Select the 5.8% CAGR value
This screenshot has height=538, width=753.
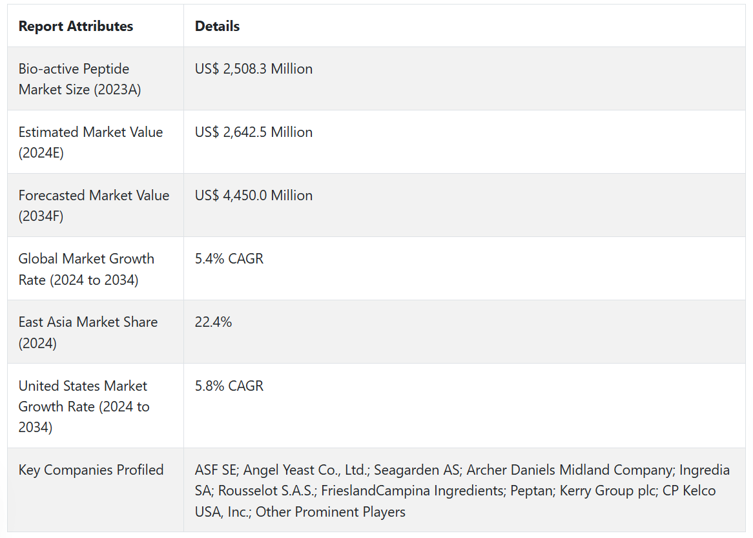[229, 386]
